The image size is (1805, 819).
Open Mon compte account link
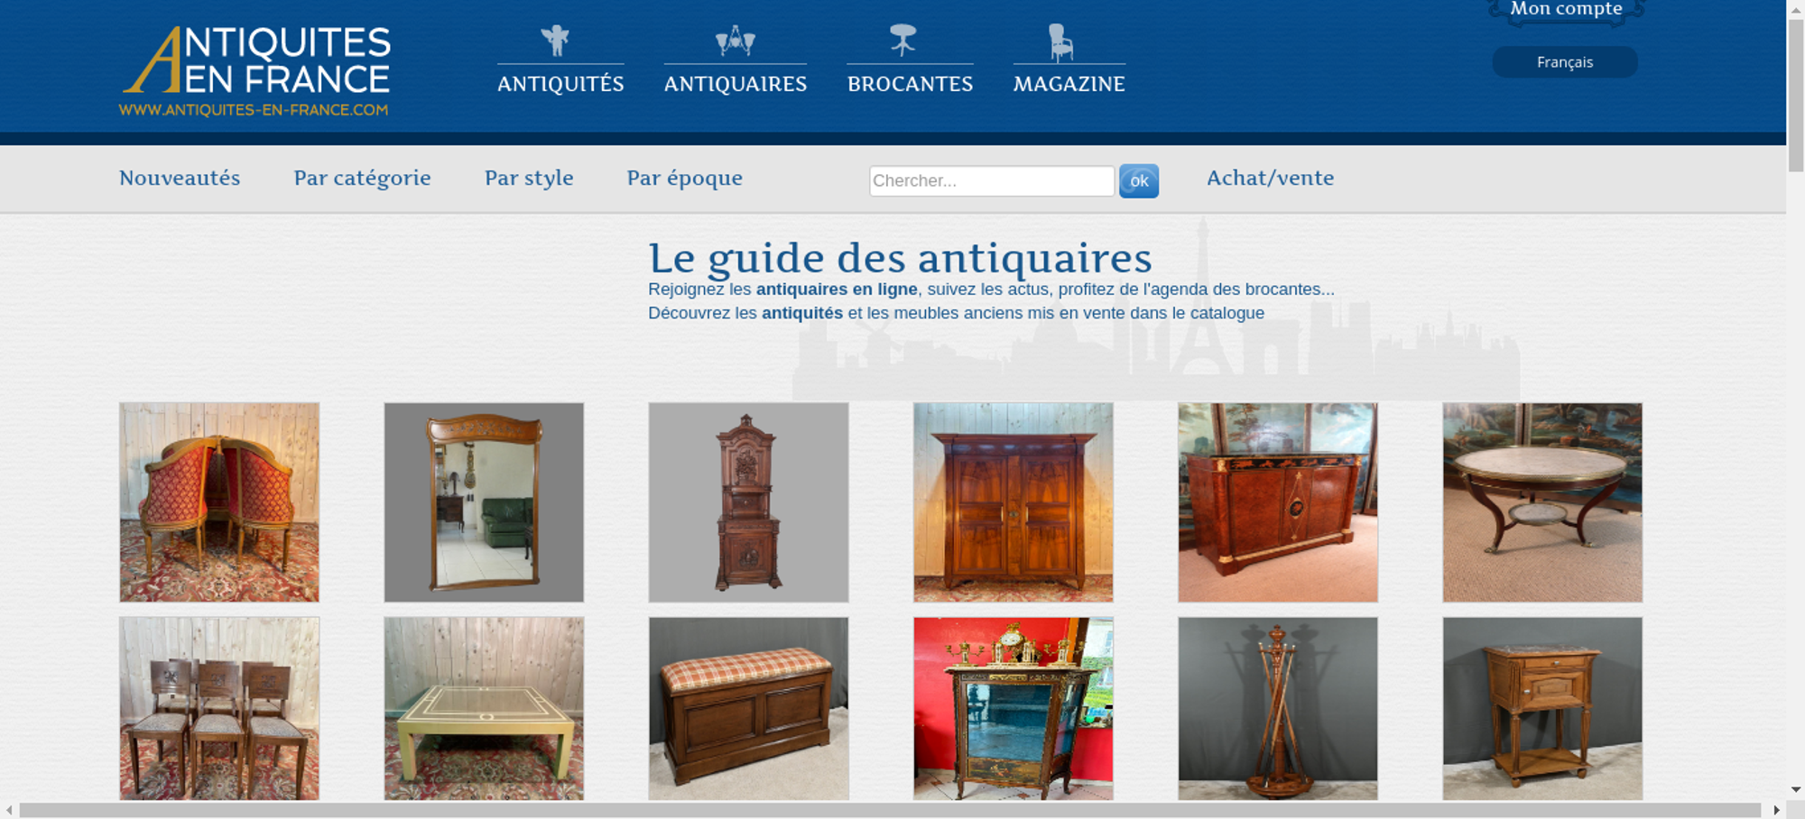click(1566, 10)
